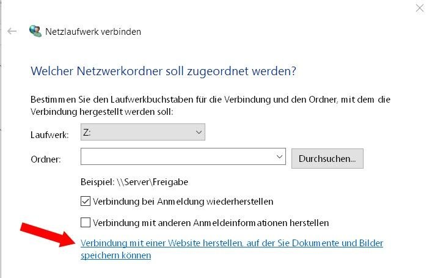Open the Durchsuchen... folder browser
The image size is (432, 278).
tap(328, 159)
